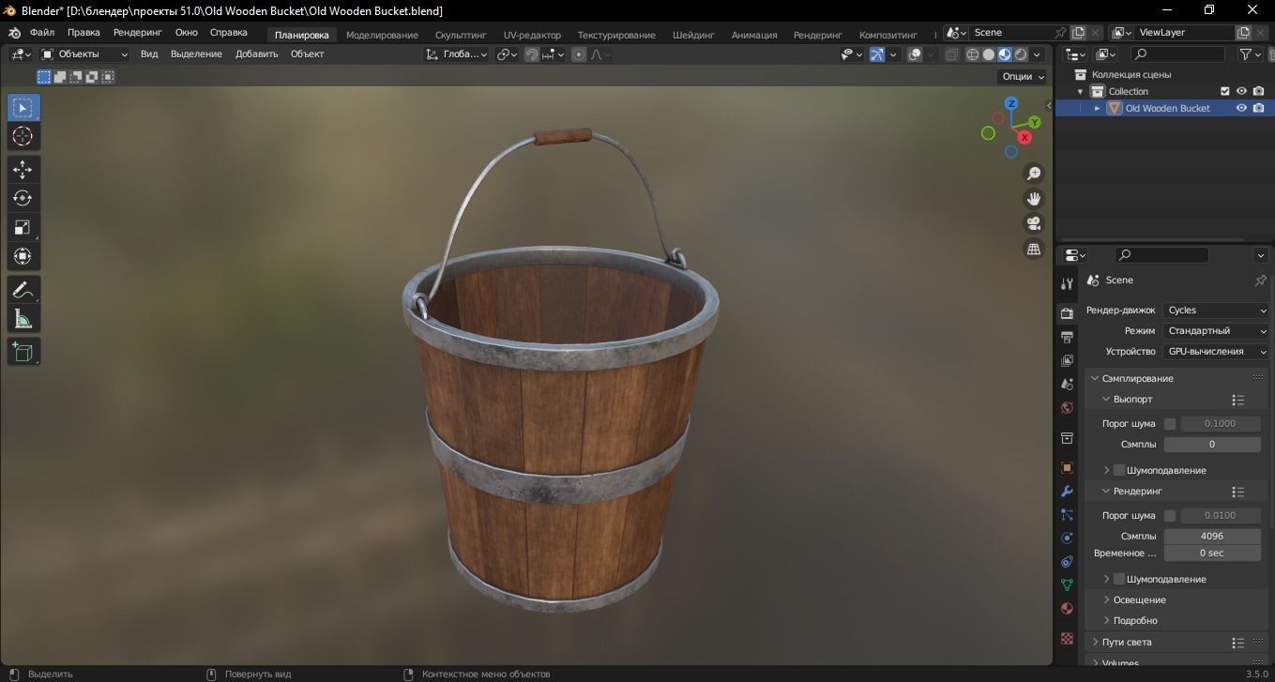Activate the 3D Cursor tool
The height and width of the screenshot is (682, 1275).
[x=23, y=137]
